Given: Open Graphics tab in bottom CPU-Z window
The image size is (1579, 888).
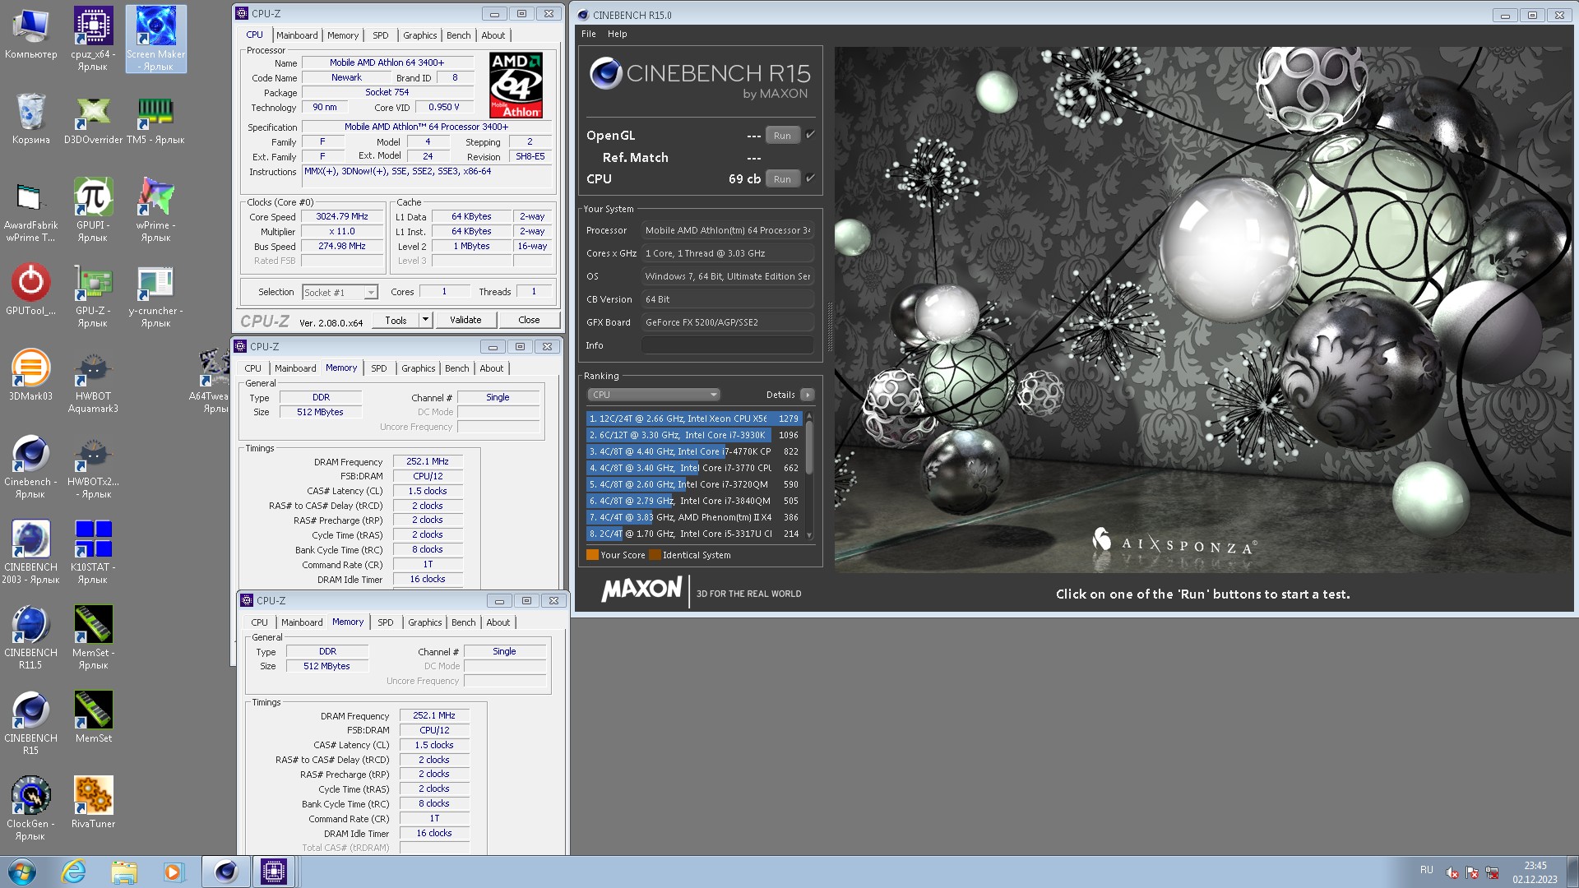Looking at the screenshot, I should (425, 622).
